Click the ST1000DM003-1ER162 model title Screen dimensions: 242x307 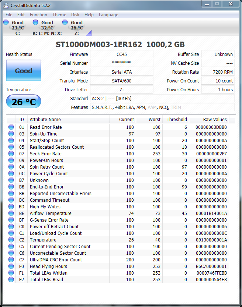click(x=99, y=45)
